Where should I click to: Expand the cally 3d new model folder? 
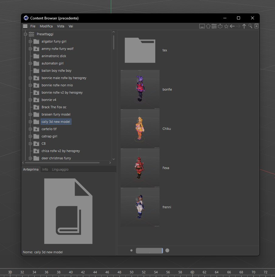coord(30,122)
